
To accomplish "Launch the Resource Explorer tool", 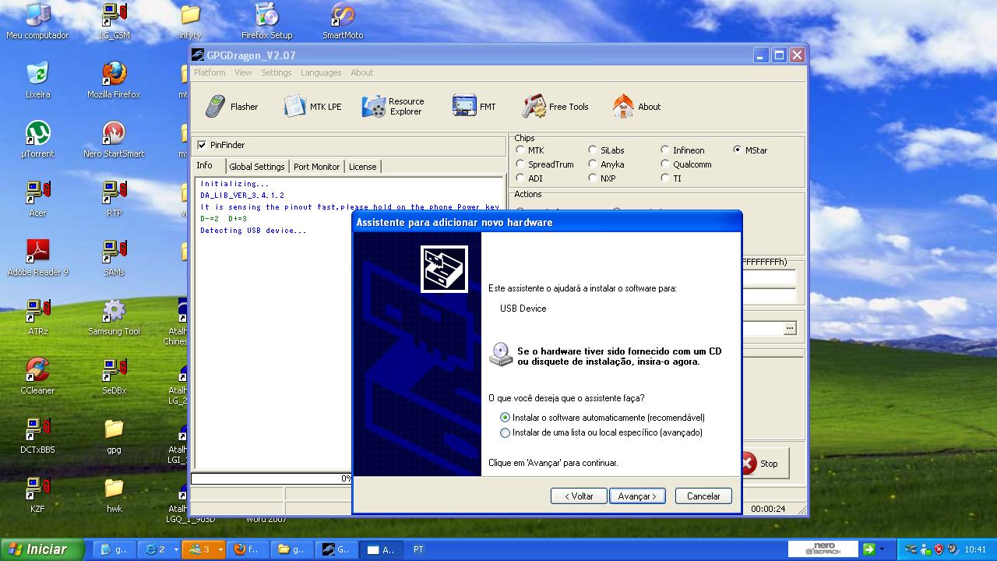I will point(393,107).
